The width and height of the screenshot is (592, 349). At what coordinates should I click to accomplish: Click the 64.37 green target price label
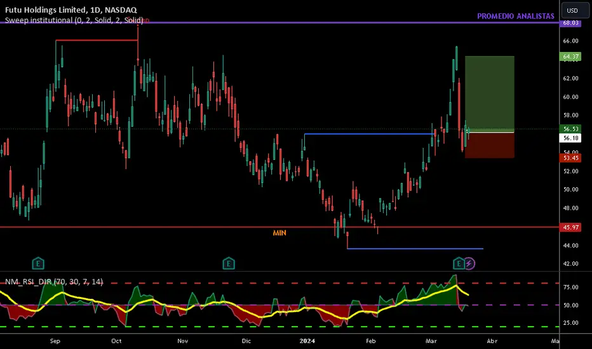571,56
